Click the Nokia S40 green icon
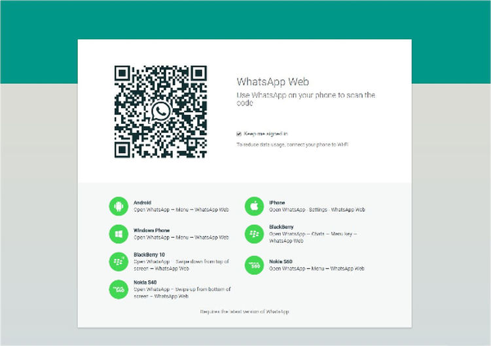This screenshot has height=346, width=491. point(118,289)
